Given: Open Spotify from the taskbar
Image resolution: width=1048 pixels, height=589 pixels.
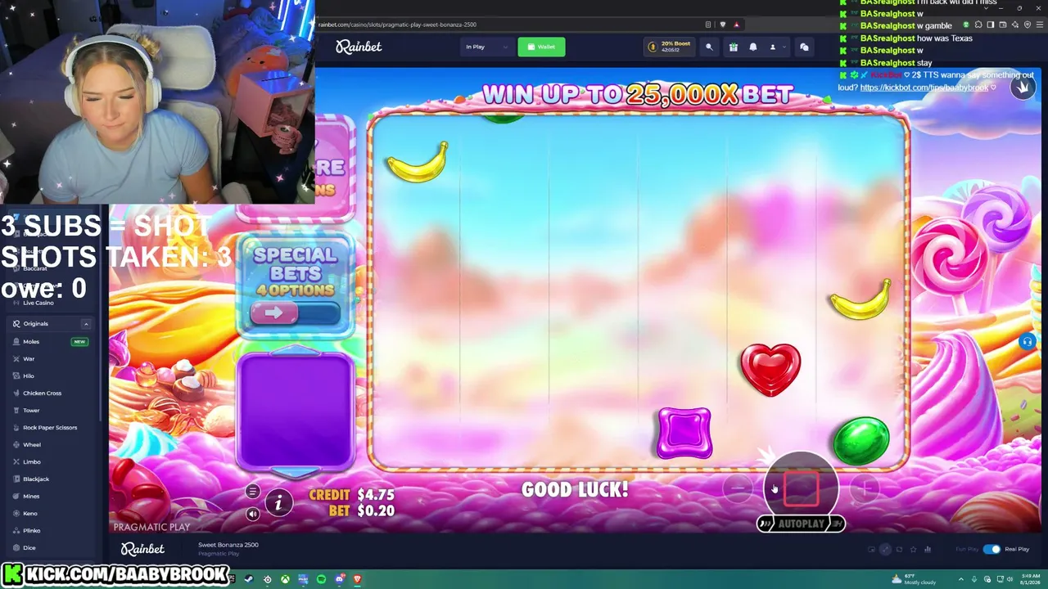Looking at the screenshot, I should click(321, 579).
